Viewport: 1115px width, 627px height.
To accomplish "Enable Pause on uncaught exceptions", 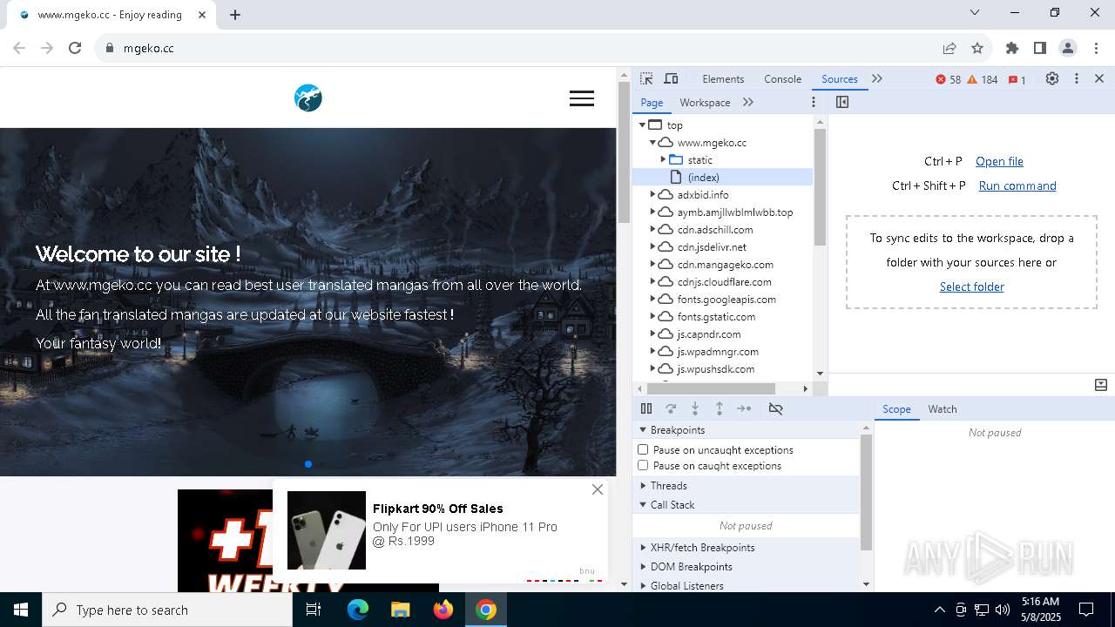I will [643, 449].
